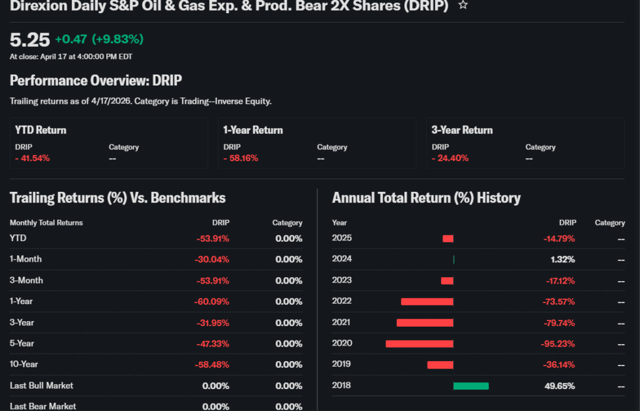Click the thin green 2024 return bar
This screenshot has width=640, height=411.
pos(454,259)
